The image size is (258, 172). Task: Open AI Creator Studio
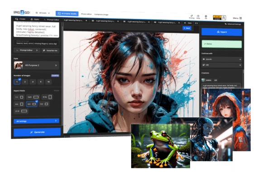[67, 14]
